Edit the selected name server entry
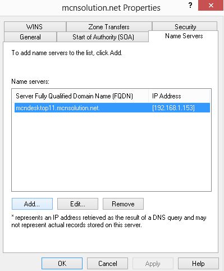224x271 pixels. pos(77,204)
